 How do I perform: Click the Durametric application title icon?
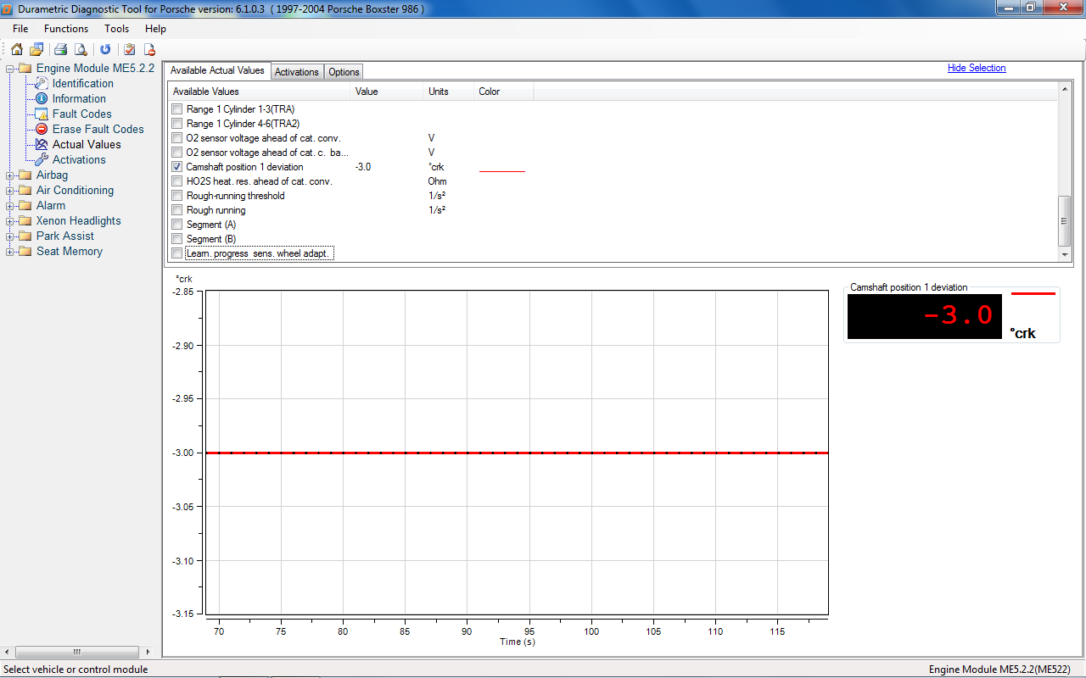tap(8, 8)
